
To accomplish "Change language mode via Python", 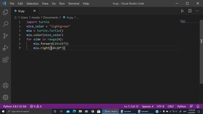I will (x=181, y=106).
